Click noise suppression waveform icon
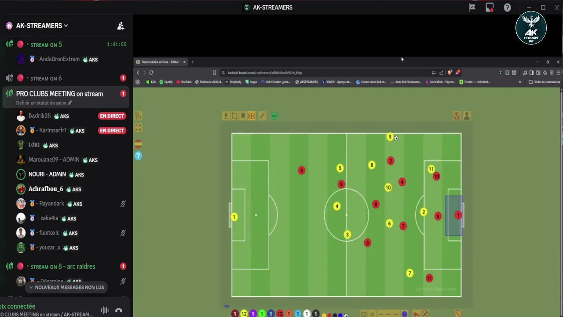Screen dimensions: 563x317 click(105, 310)
